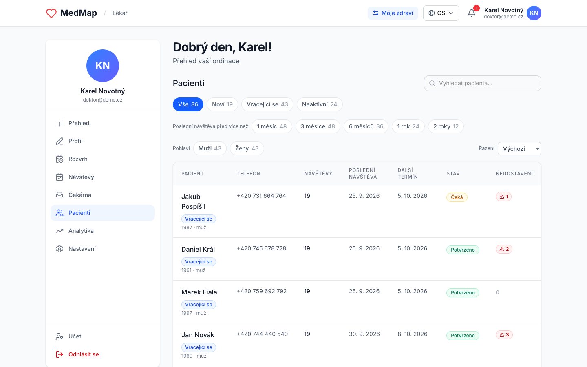Toggle the 6 měsíců 36 filter

[366, 126]
